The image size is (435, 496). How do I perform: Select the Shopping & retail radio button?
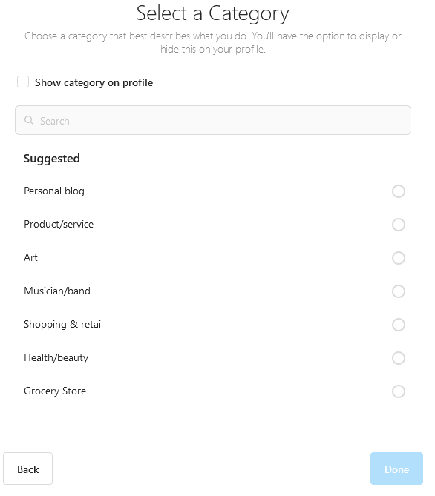coord(398,325)
